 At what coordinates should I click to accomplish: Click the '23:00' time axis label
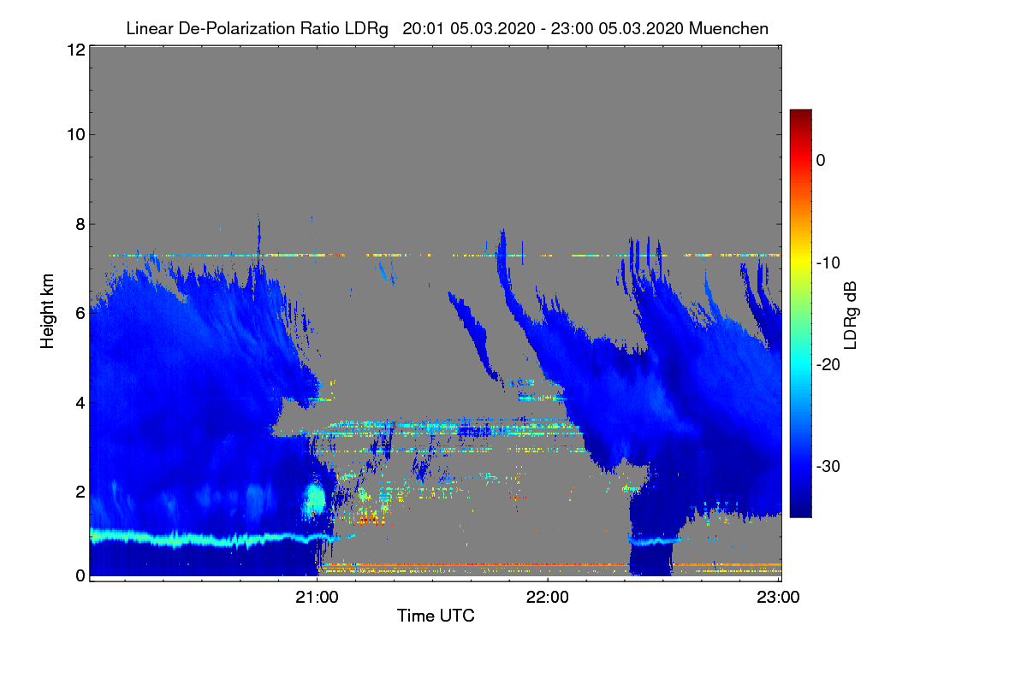(x=779, y=598)
